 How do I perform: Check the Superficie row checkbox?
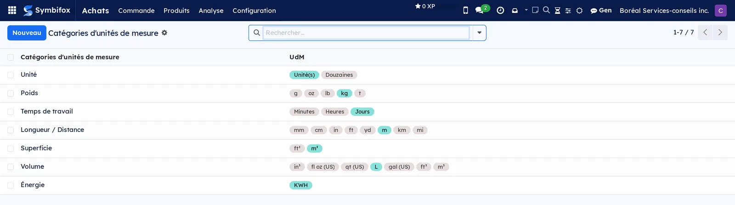pos(11,148)
